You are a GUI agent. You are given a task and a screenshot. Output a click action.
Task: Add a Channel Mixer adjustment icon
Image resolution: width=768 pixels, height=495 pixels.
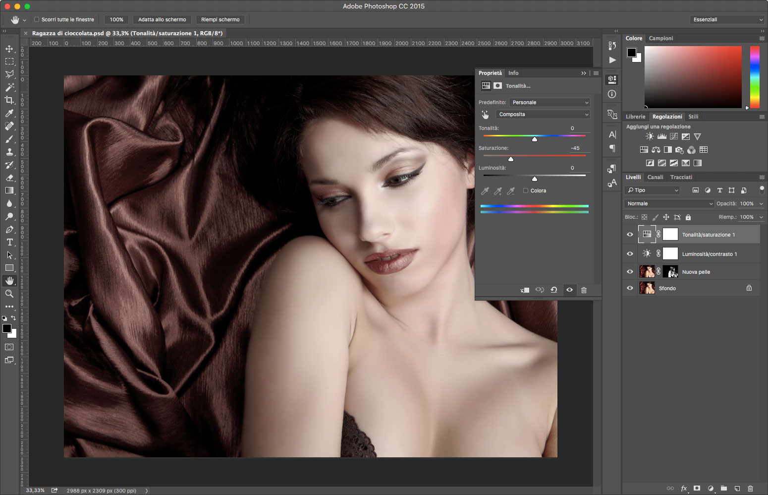tap(691, 149)
